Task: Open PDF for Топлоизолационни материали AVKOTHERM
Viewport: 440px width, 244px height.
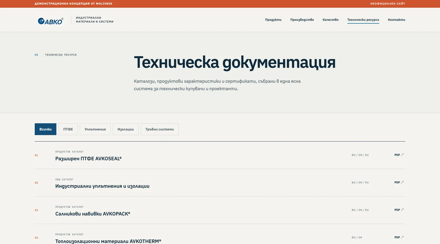Action: pos(399,237)
